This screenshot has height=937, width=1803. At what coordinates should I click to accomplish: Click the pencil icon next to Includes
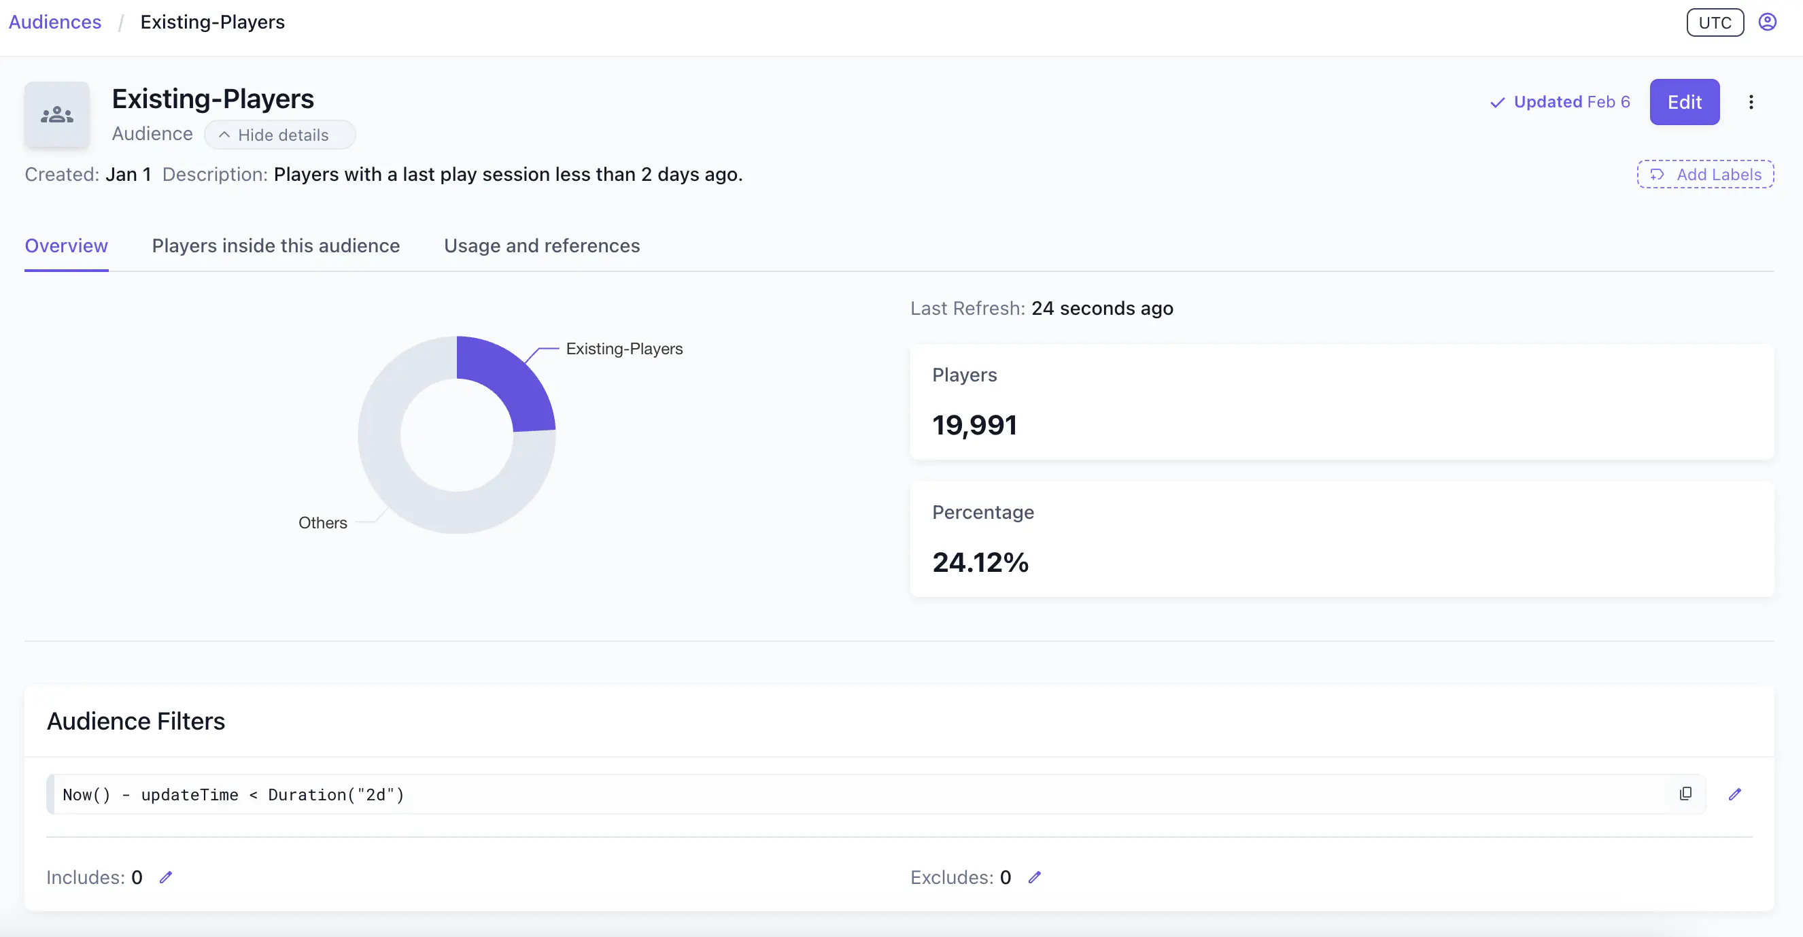[167, 876]
